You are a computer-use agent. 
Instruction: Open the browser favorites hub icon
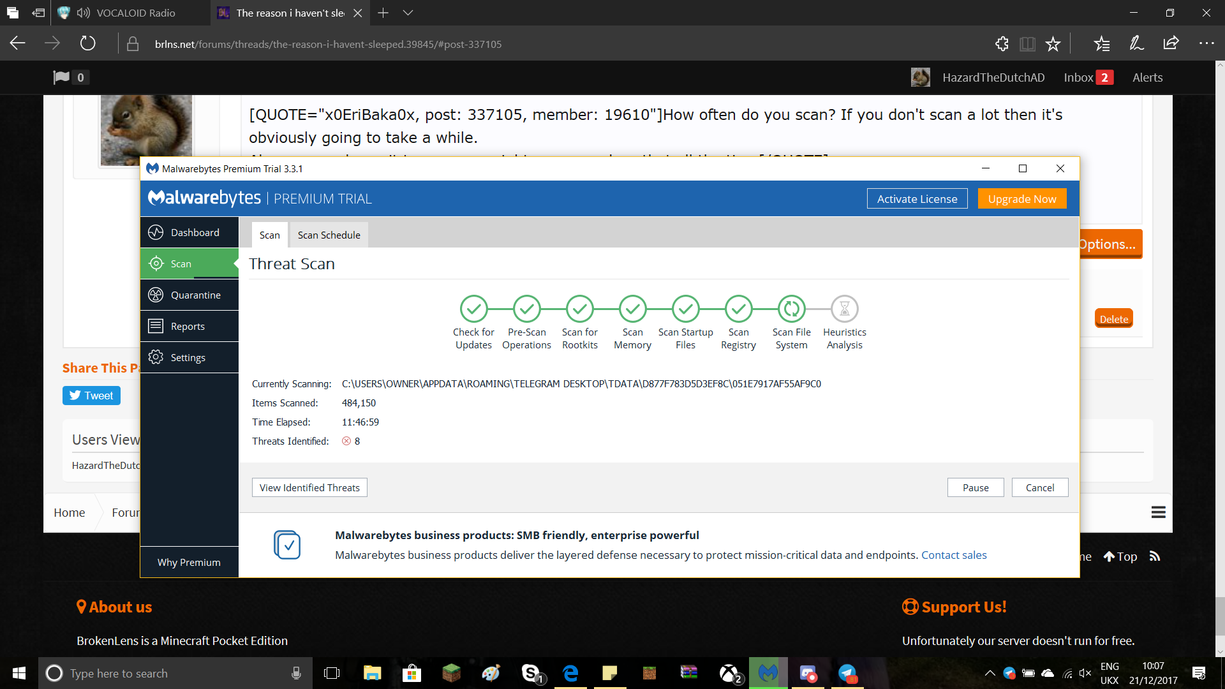(1102, 43)
